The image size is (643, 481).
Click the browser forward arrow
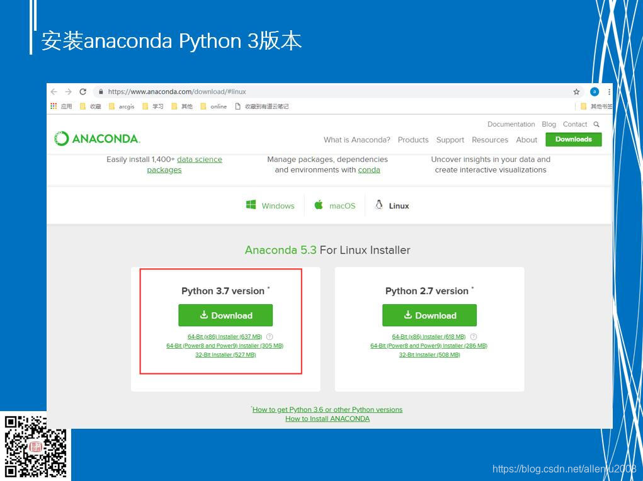69,91
